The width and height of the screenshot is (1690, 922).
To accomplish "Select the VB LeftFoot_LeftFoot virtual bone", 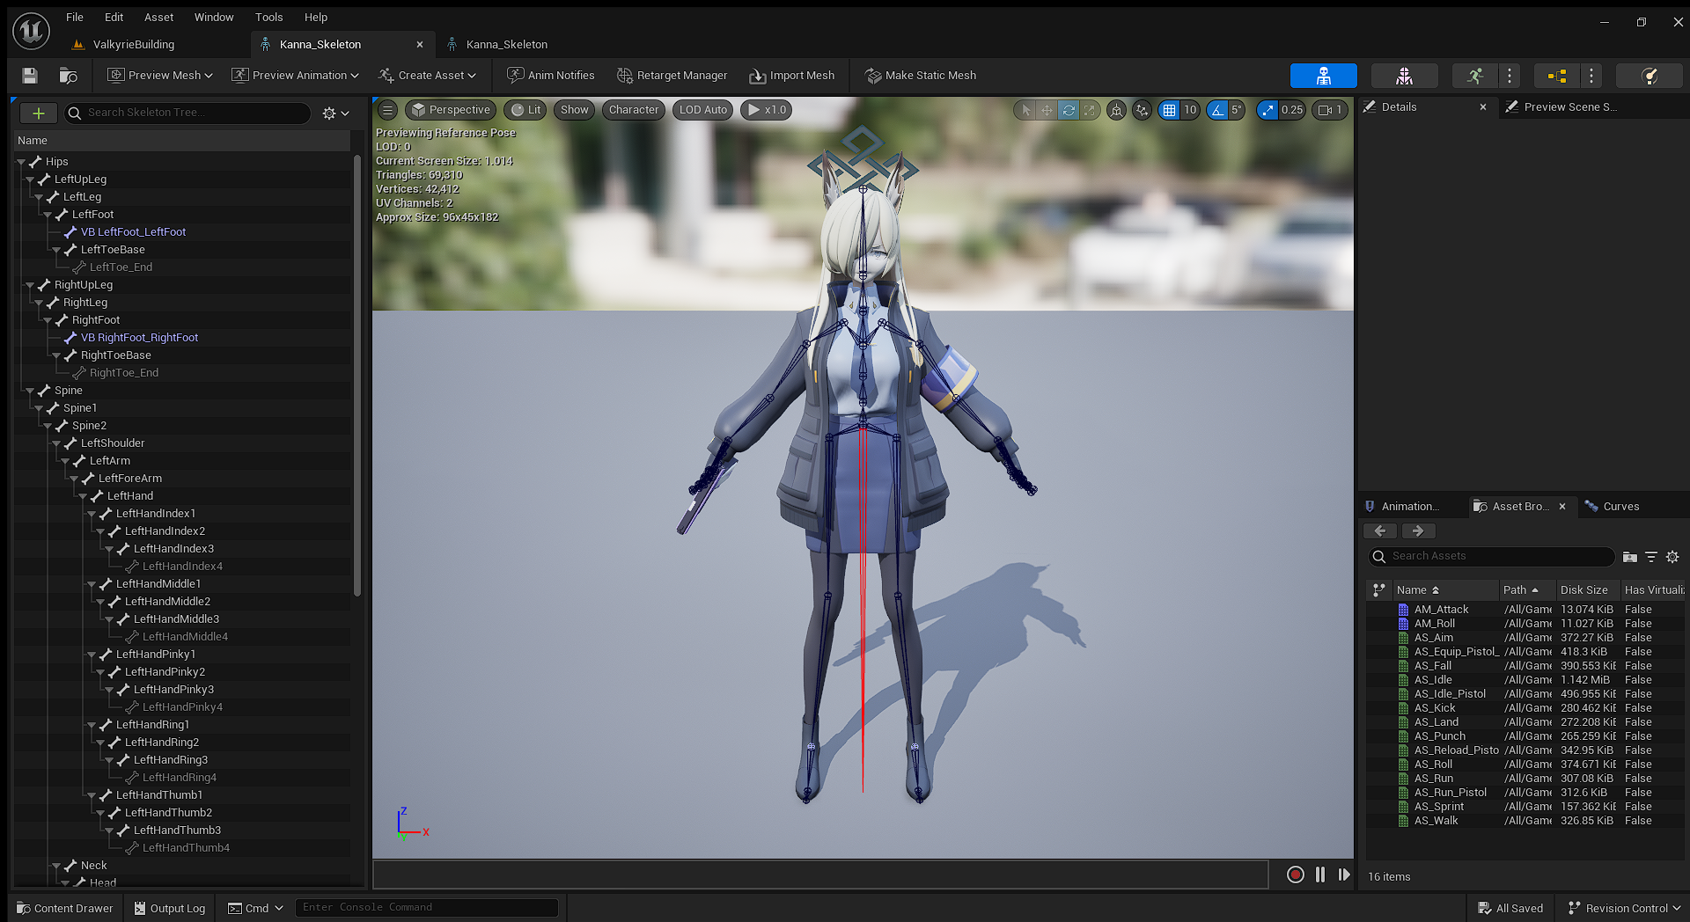I will tap(133, 232).
